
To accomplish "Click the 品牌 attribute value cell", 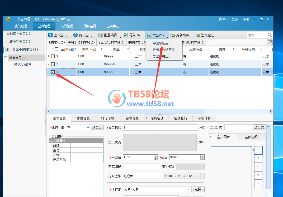I will click(87, 145).
